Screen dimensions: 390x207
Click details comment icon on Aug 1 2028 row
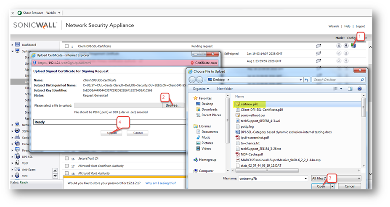[318, 61]
